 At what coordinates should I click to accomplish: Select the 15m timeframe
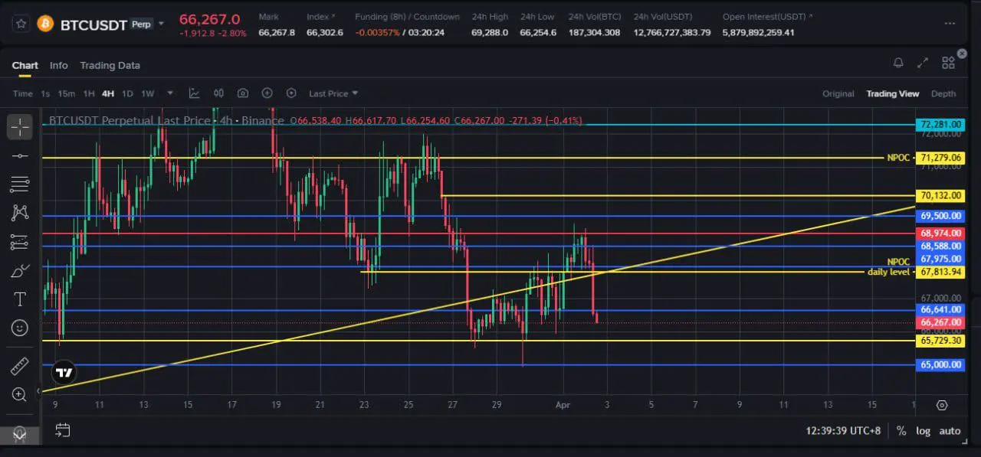tap(67, 93)
